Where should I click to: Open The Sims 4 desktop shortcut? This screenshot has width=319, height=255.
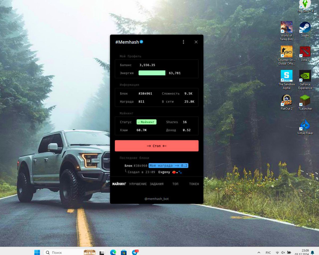(x=305, y=6)
